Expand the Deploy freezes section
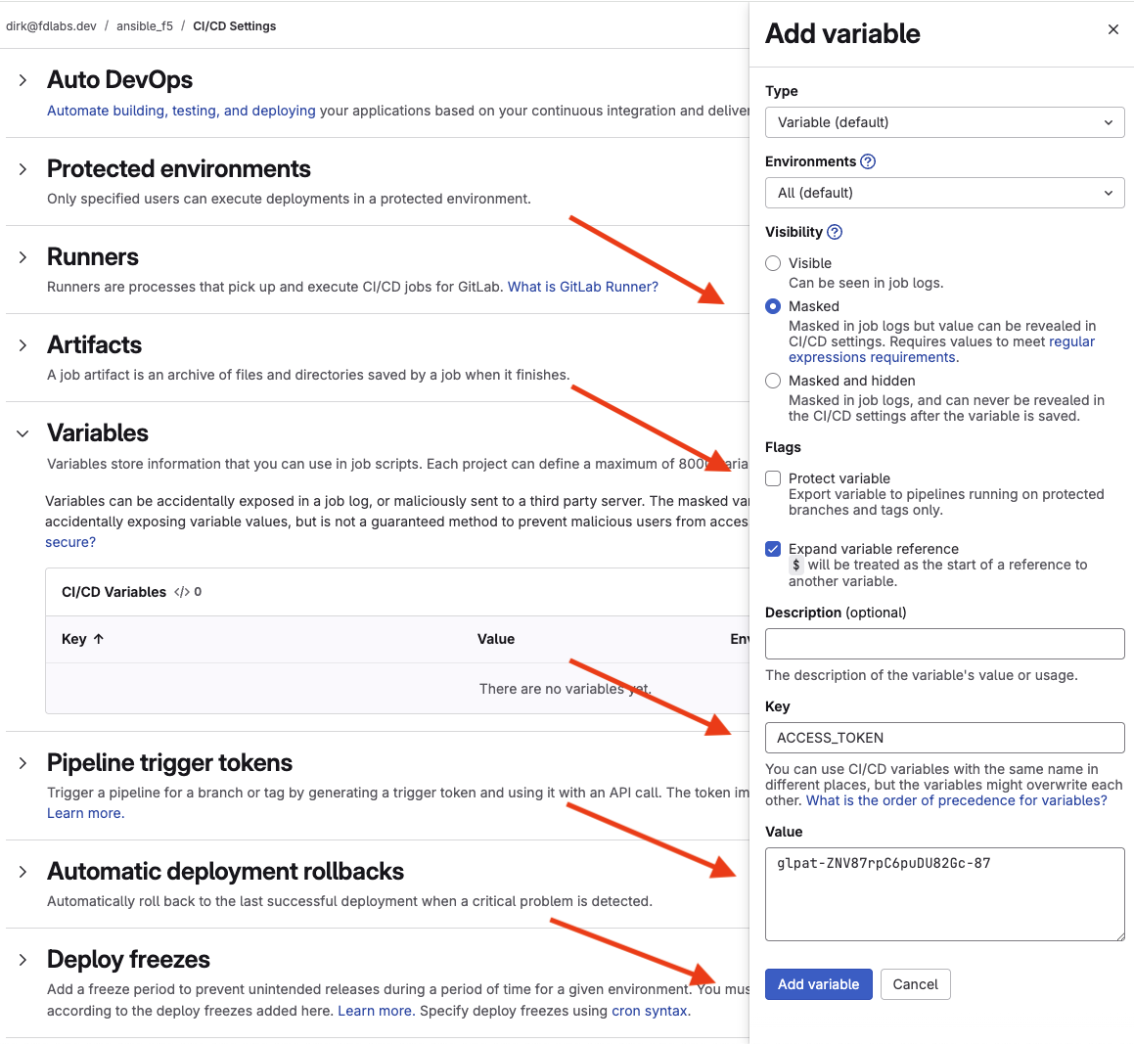This screenshot has width=1134, height=1044. tap(23, 960)
